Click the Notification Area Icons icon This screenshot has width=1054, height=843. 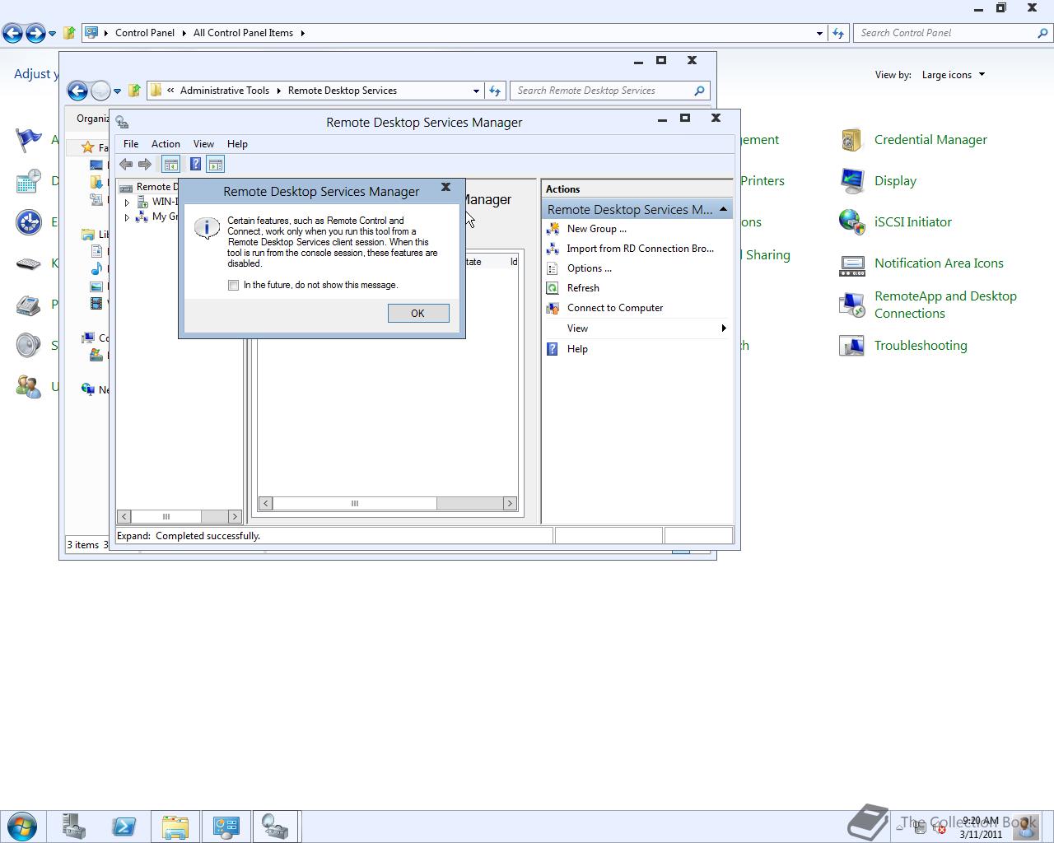[851, 264]
